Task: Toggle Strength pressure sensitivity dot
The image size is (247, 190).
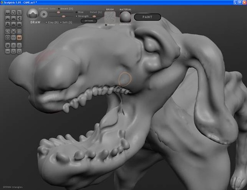Action: click(77, 16)
